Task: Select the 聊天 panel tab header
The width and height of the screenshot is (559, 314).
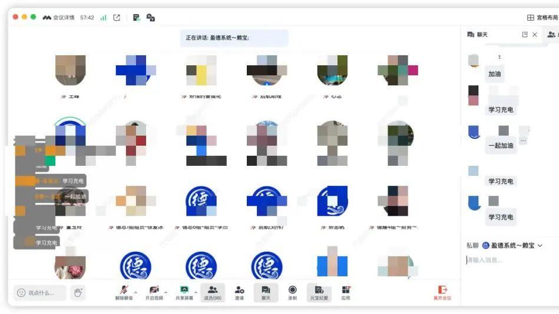Action: (x=477, y=35)
